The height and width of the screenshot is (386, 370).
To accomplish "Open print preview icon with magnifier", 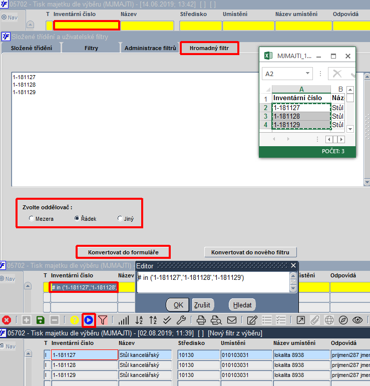I will click(x=216, y=320).
